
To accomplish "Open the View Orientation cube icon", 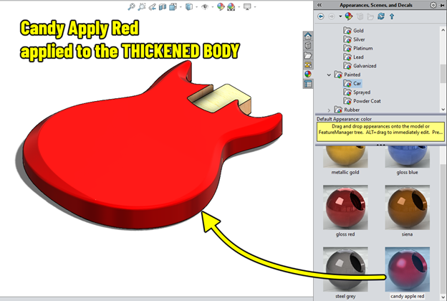I will pos(173,6).
